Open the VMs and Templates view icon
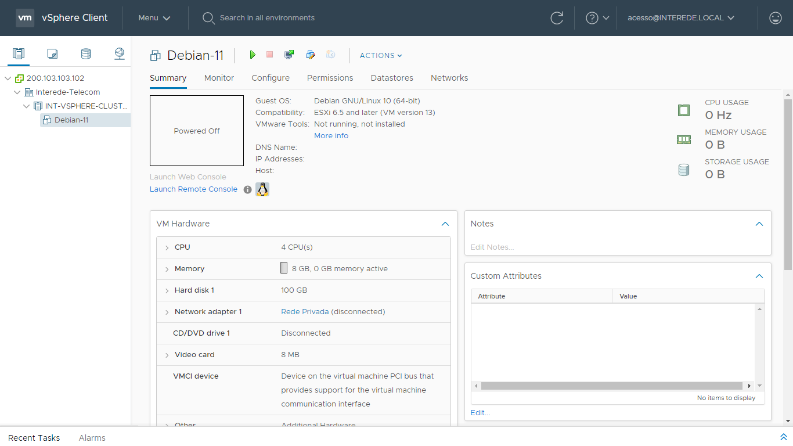This screenshot has width=793, height=446. (x=52, y=54)
